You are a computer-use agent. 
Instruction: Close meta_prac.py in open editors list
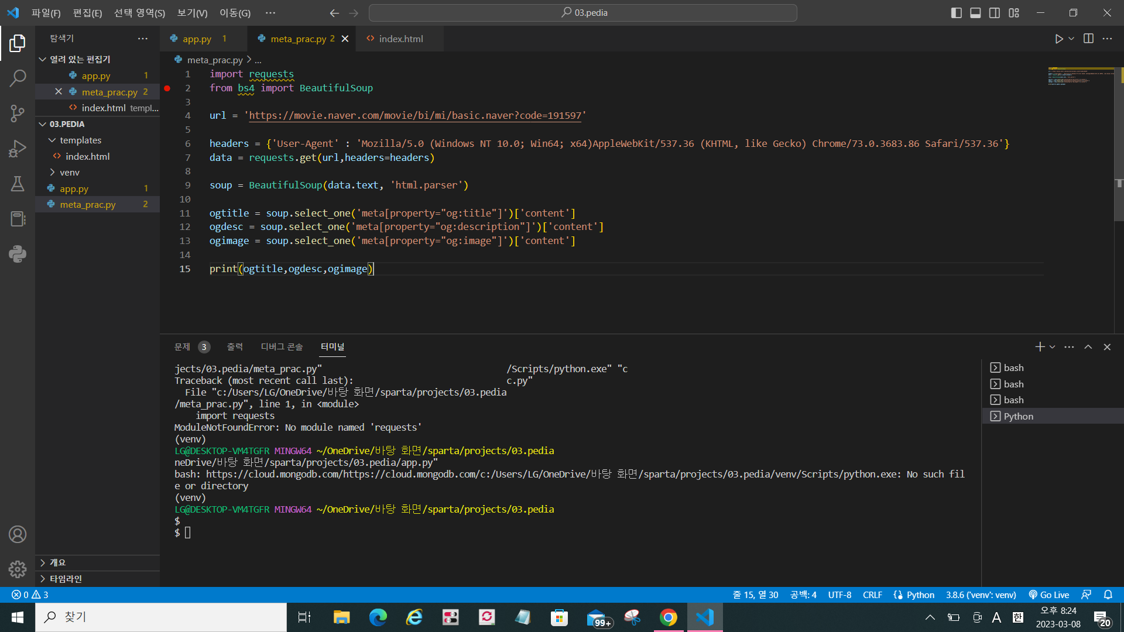coord(59,92)
